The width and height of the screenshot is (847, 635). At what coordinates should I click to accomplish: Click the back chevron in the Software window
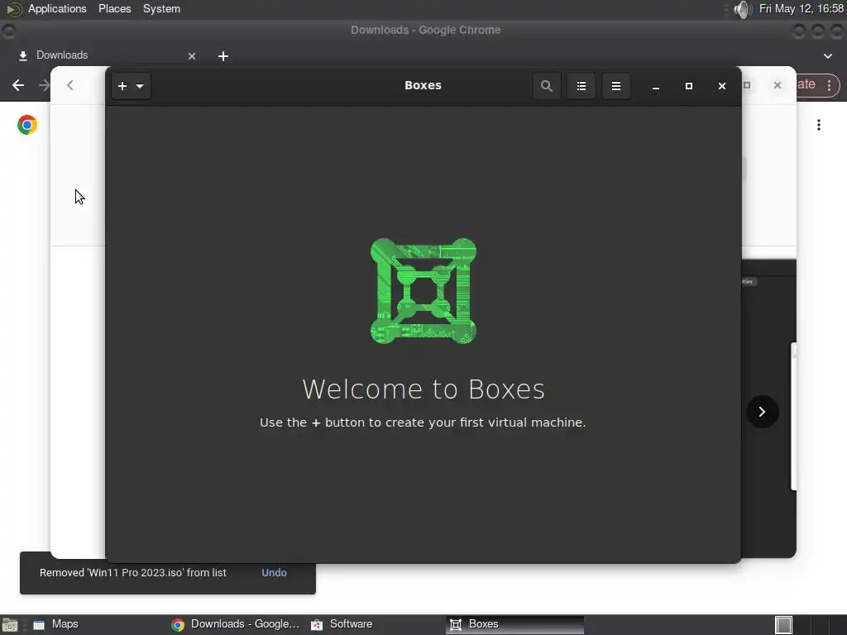pos(69,85)
